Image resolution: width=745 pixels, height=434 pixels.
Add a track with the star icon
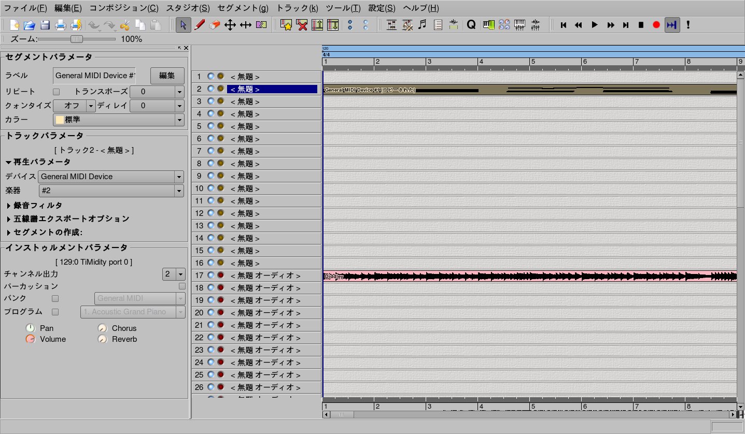[286, 24]
